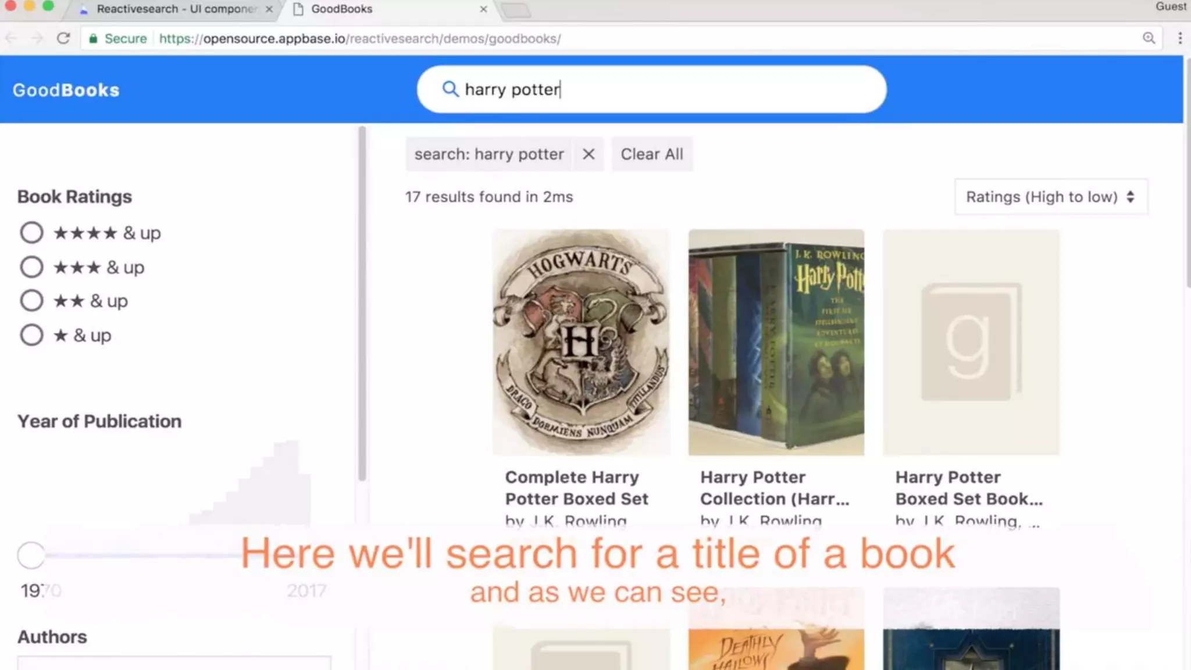Click the 'Authors' heading
The height and width of the screenshot is (670, 1191).
click(52, 637)
